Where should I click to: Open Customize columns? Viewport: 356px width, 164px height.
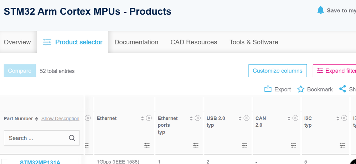(278, 71)
